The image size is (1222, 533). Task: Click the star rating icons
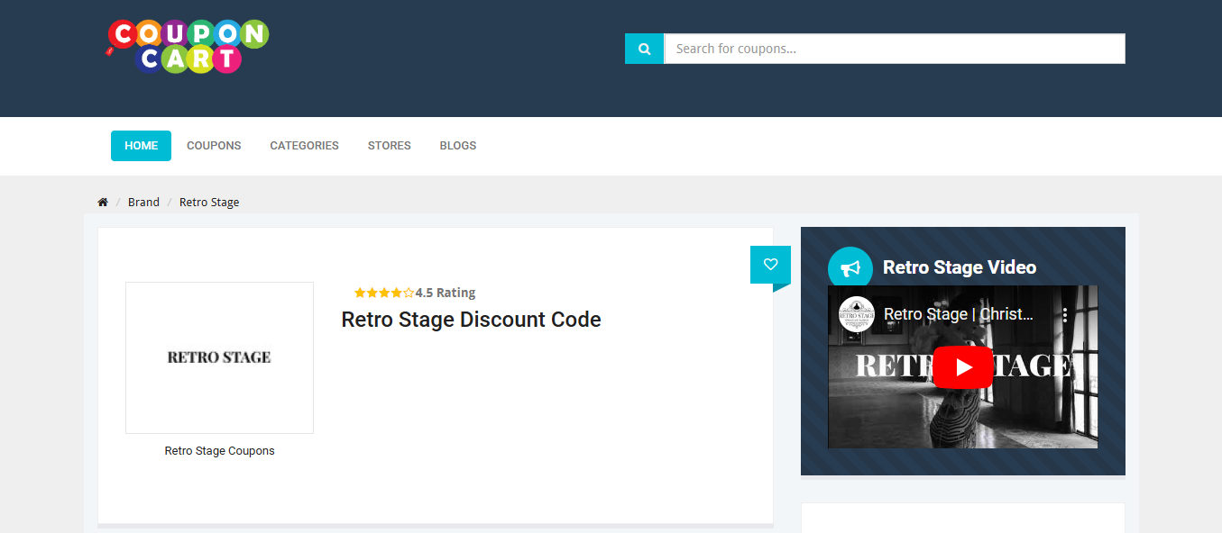click(x=384, y=293)
